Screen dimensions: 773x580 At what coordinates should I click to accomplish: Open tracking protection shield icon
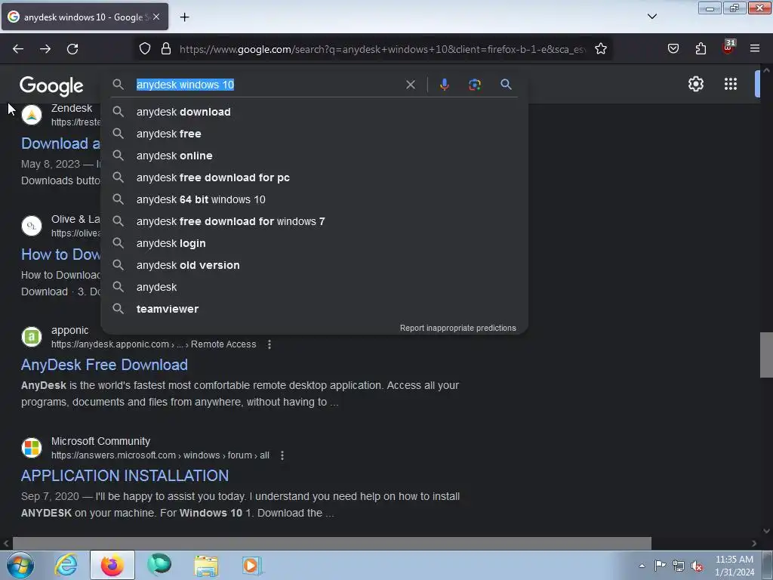(144, 49)
